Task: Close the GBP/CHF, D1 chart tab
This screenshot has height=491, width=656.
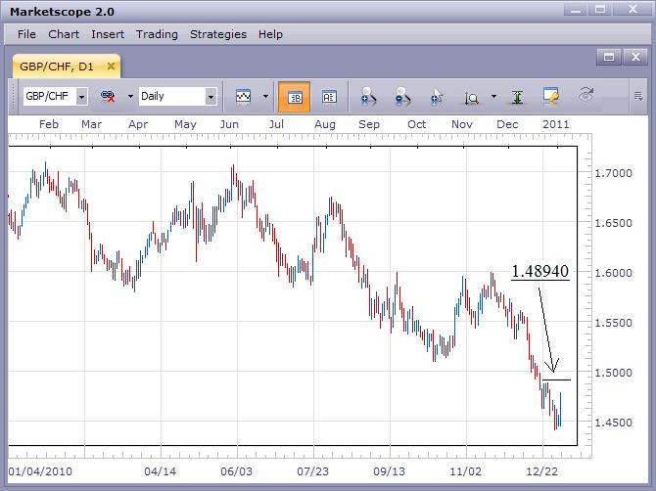Action: [112, 67]
